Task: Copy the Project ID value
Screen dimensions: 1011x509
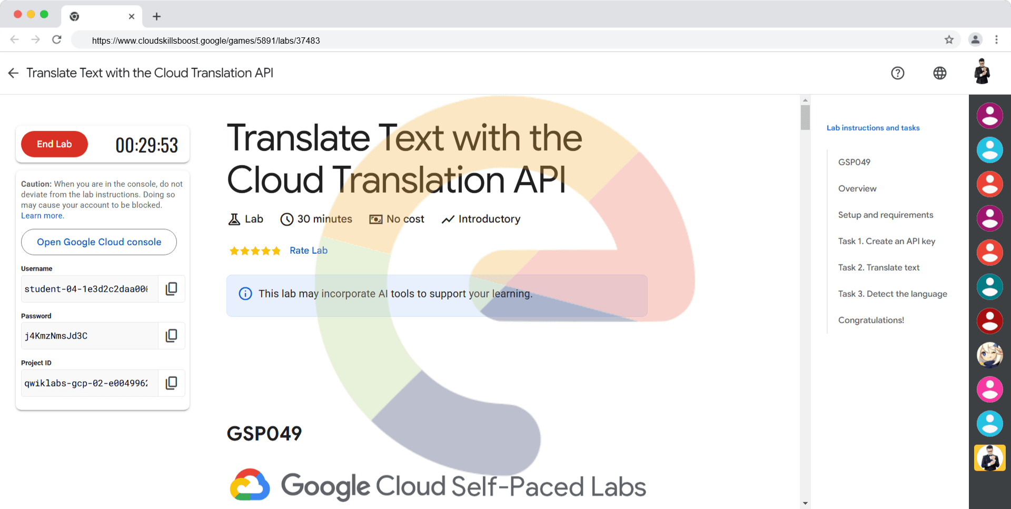Action: pos(171,383)
